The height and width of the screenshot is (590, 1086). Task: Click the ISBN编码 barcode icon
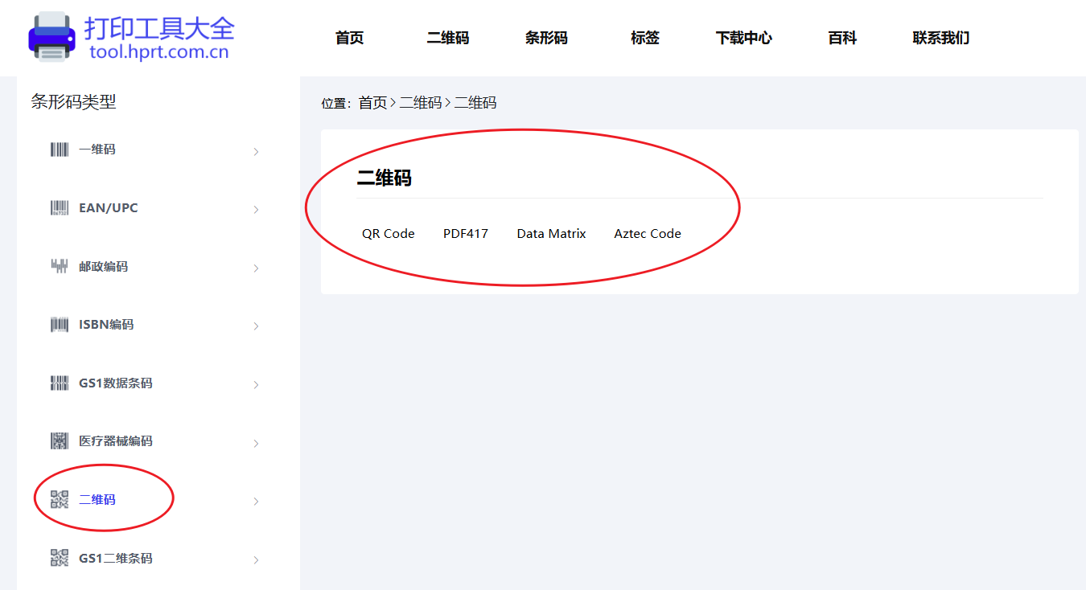pyautogui.click(x=60, y=325)
